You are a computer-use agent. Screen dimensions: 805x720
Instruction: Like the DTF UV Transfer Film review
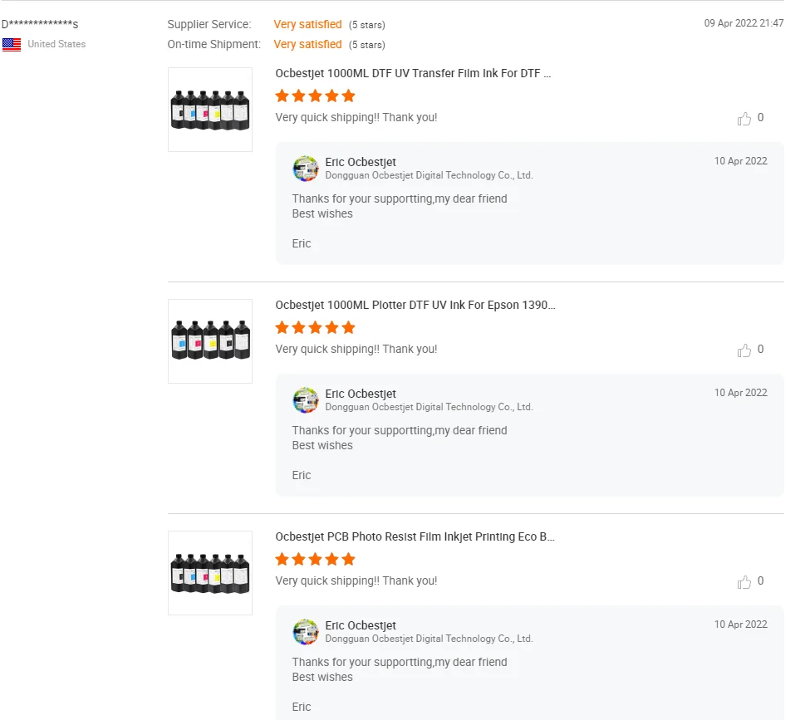pos(744,119)
